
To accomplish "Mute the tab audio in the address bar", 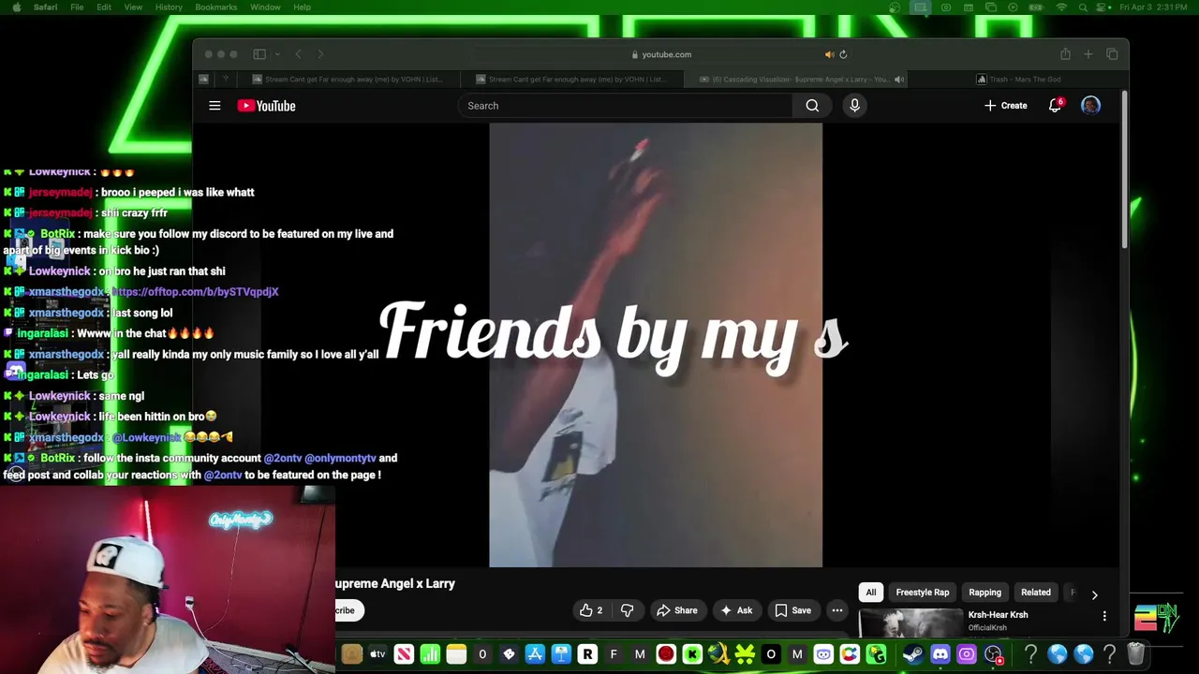I will point(829,54).
